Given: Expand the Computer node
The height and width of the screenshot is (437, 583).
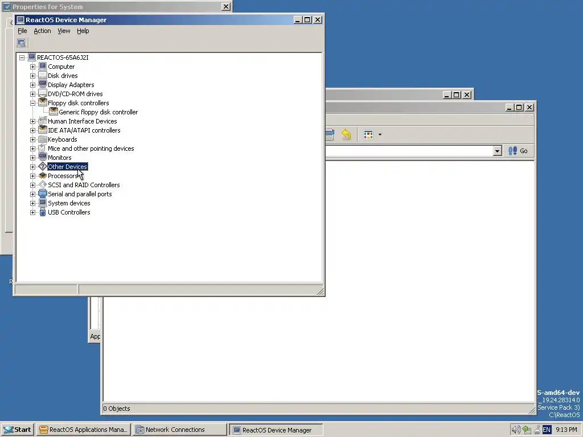Looking at the screenshot, I should pyautogui.click(x=32, y=67).
